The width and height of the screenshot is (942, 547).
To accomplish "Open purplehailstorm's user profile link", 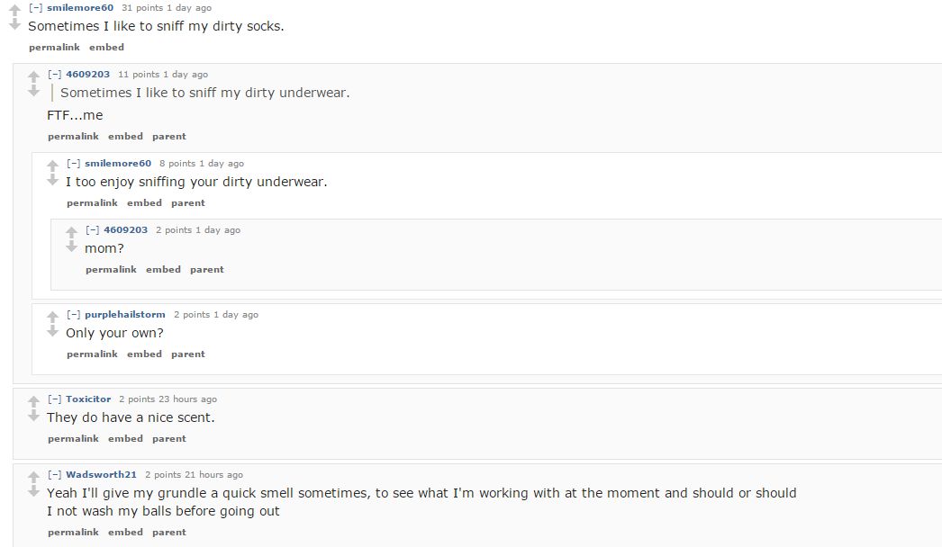I will click(124, 314).
